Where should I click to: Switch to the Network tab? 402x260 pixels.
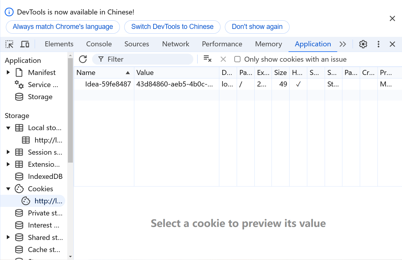pyautogui.click(x=176, y=44)
